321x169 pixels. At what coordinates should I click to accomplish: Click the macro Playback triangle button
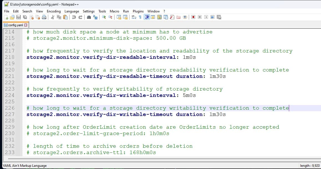pos(206,17)
